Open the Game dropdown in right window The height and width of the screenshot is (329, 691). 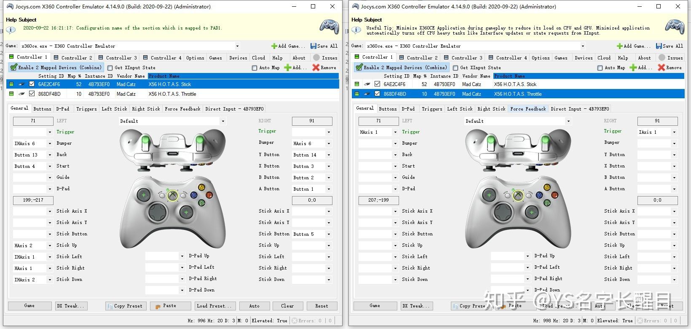coord(583,46)
